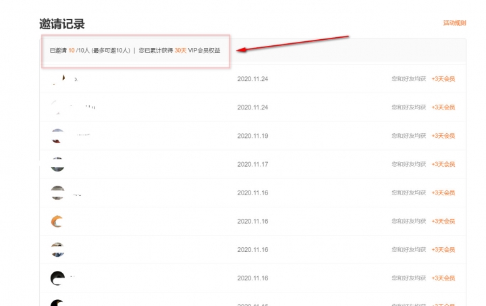Click the 2020.11.19 date
This screenshot has height=306, width=486.
(x=252, y=136)
